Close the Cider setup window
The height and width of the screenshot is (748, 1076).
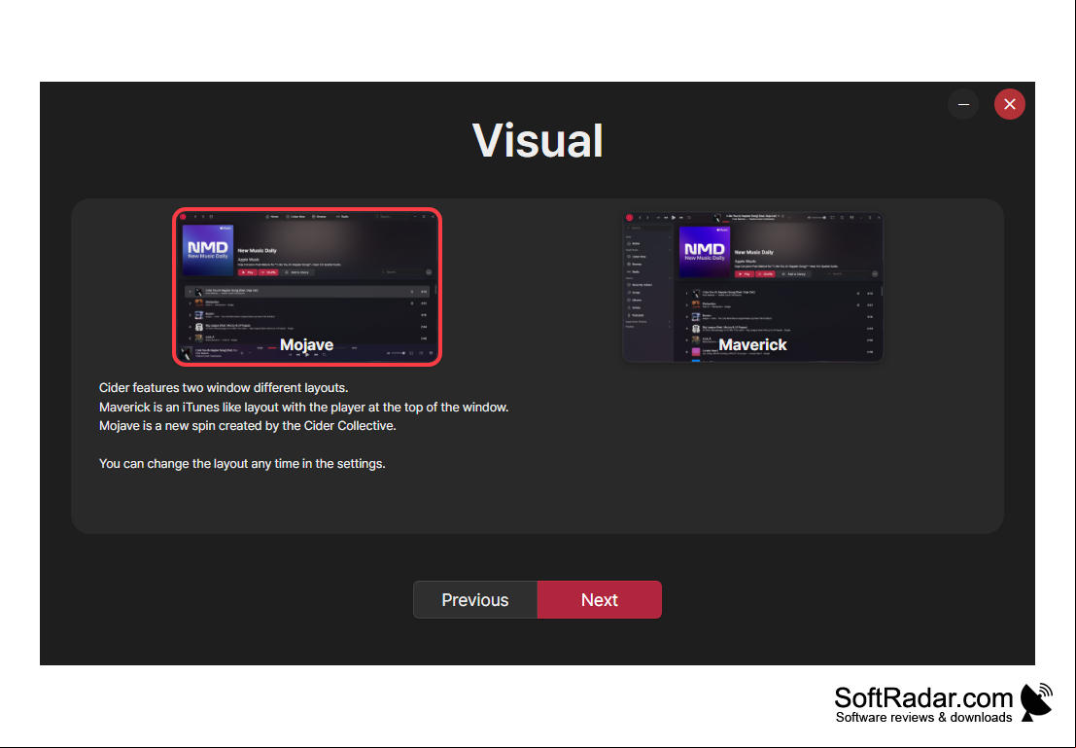[1010, 104]
